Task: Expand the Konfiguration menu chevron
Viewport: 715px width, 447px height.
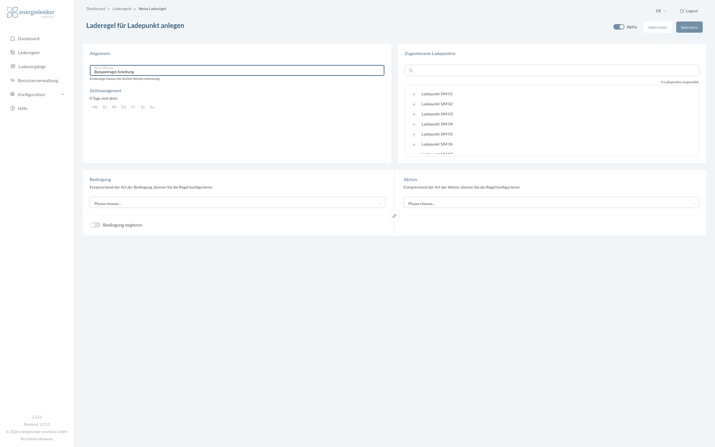Action: 62,94
